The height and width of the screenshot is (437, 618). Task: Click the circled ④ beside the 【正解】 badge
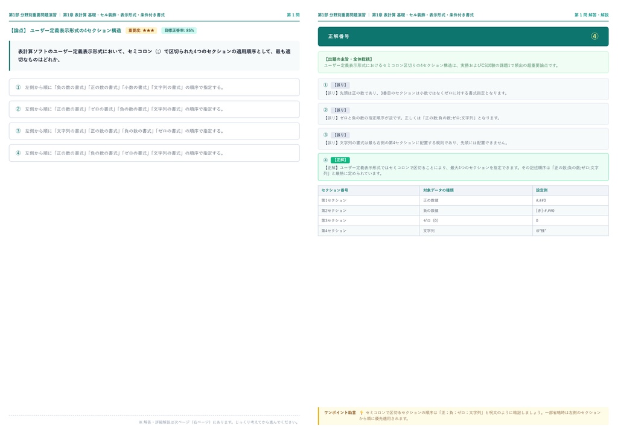click(325, 160)
